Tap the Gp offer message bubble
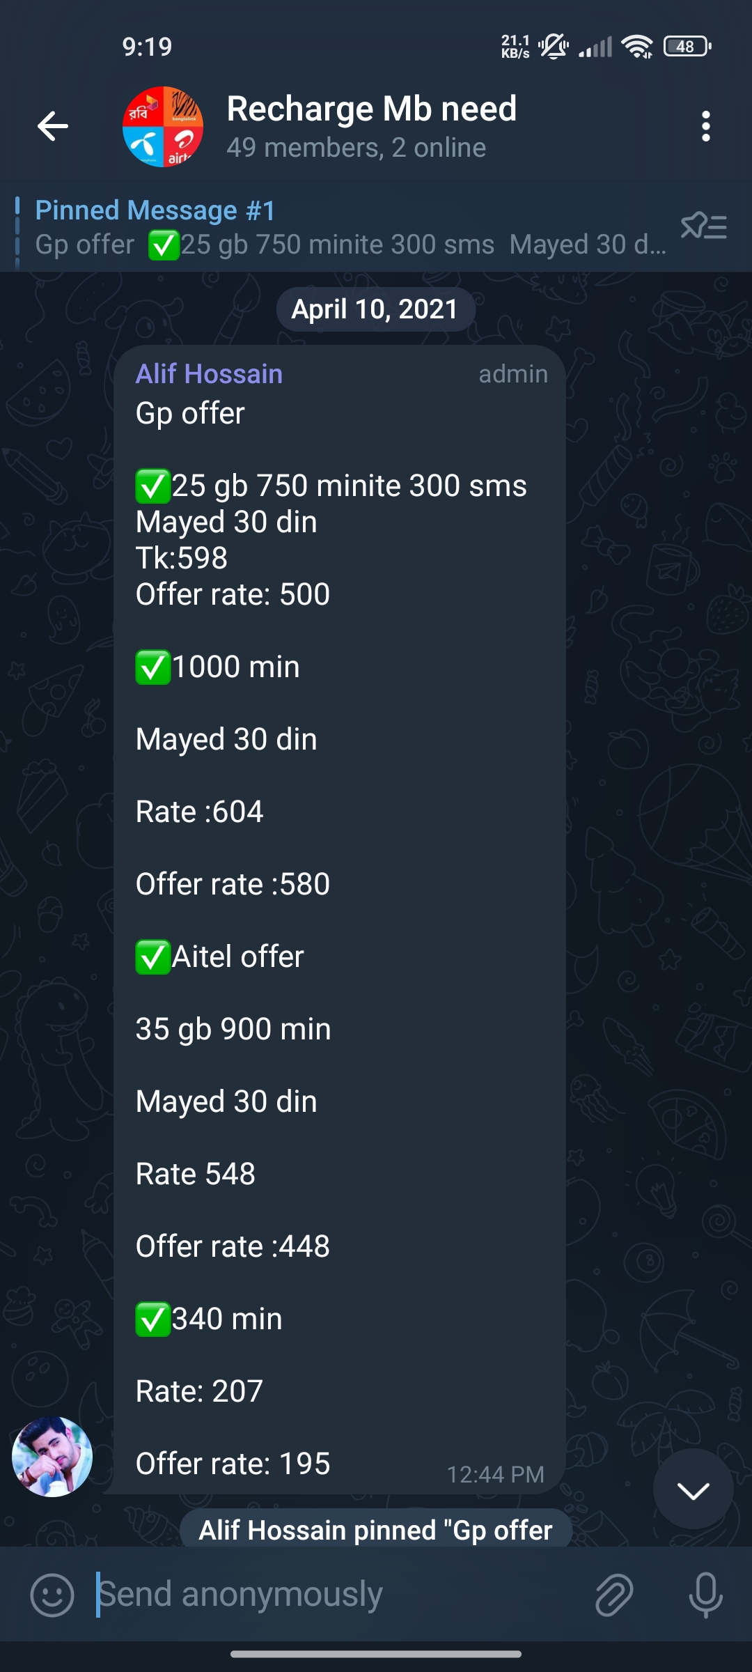752x1672 pixels. 339,906
